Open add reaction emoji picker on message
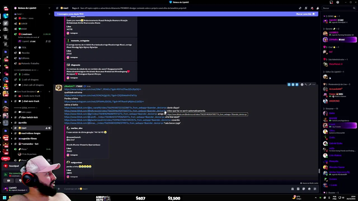 (x=302, y=85)
